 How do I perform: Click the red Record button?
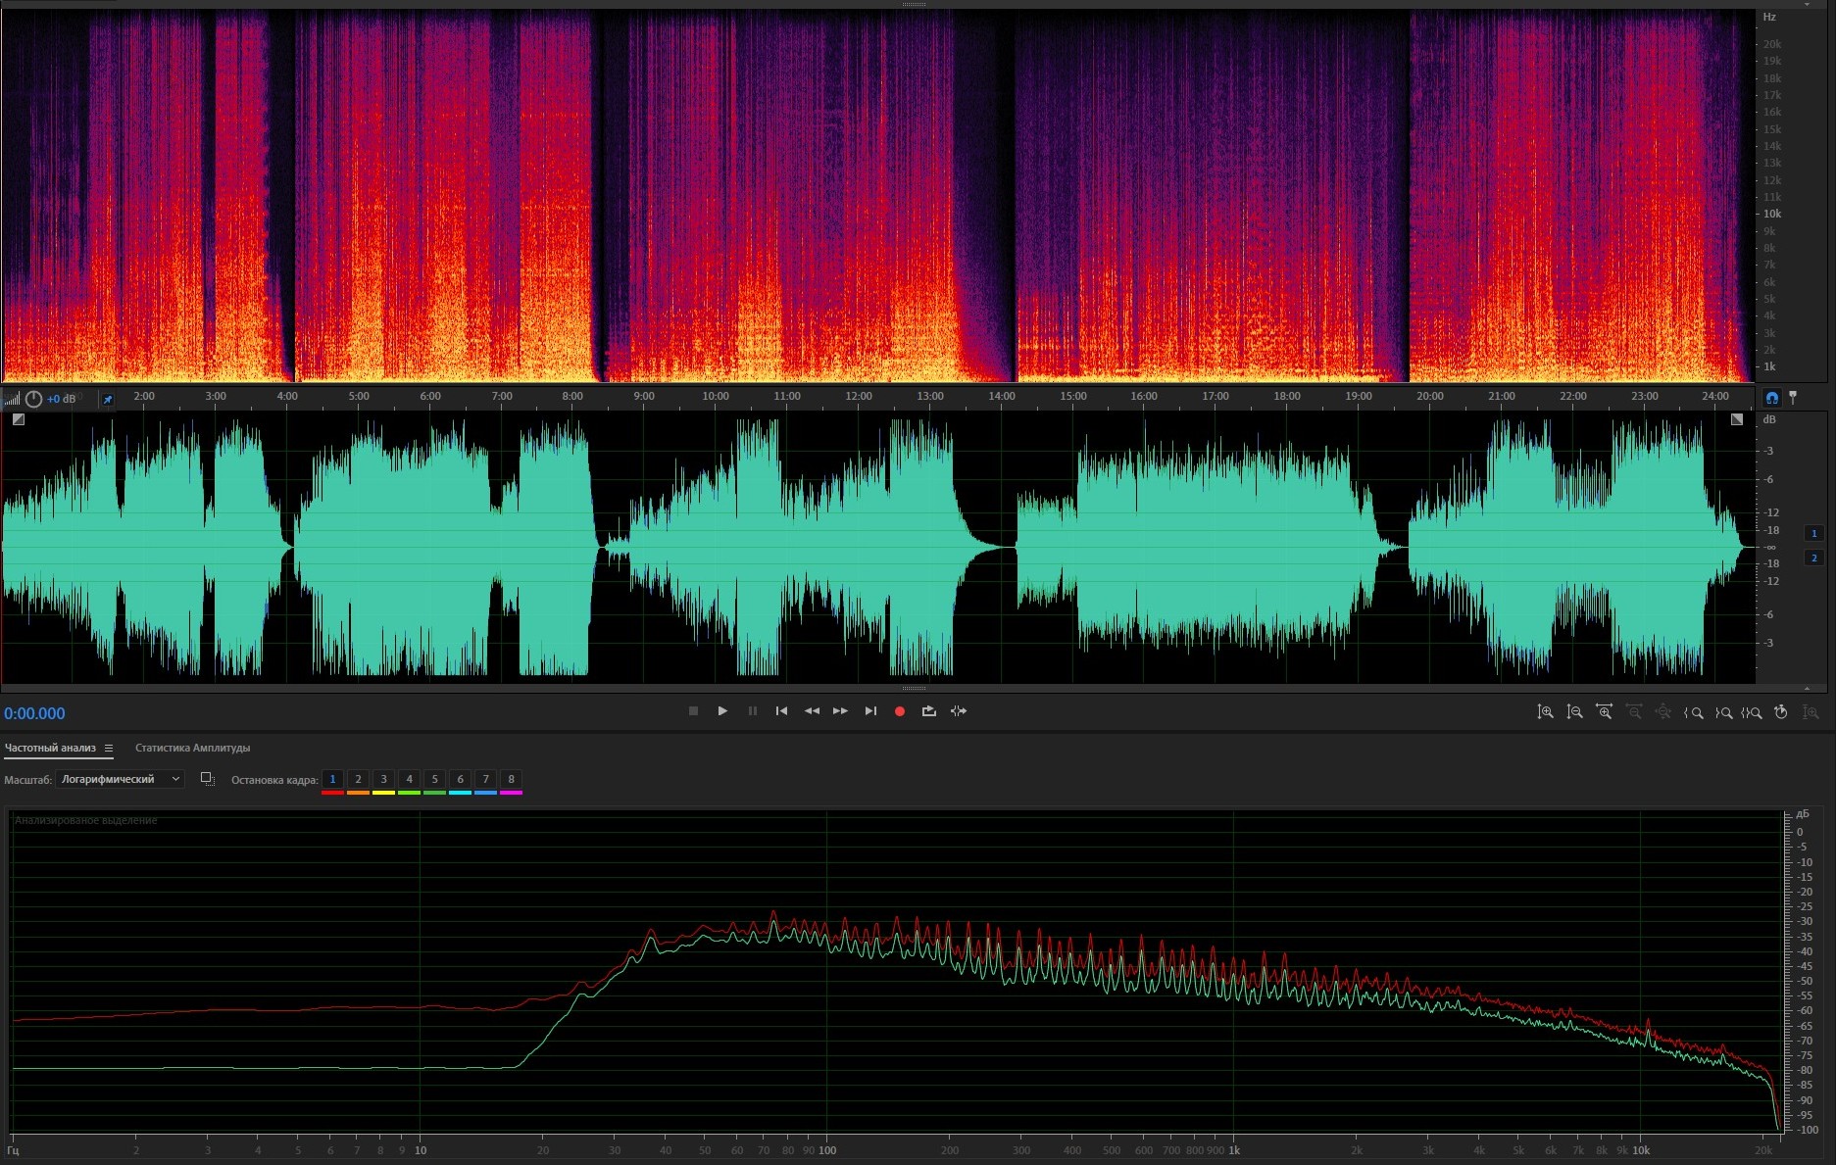click(x=899, y=711)
